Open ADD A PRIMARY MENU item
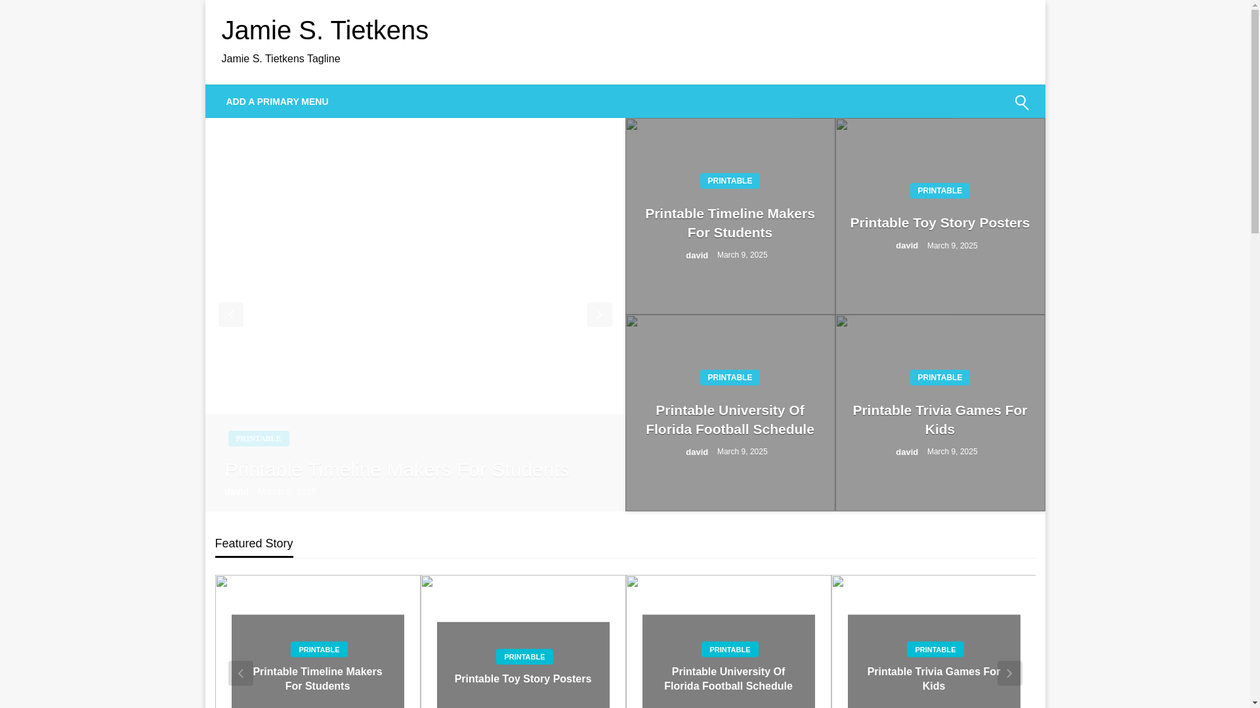The height and width of the screenshot is (708, 1260). click(x=277, y=102)
